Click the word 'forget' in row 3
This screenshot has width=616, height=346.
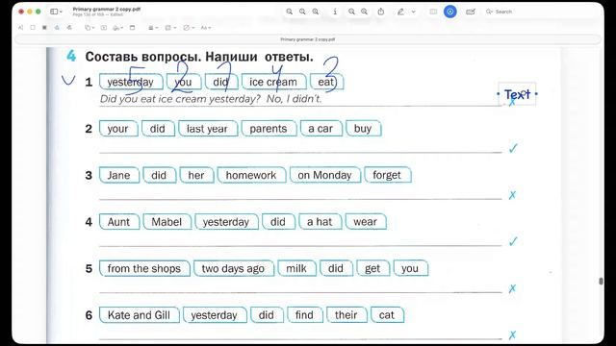click(x=387, y=175)
